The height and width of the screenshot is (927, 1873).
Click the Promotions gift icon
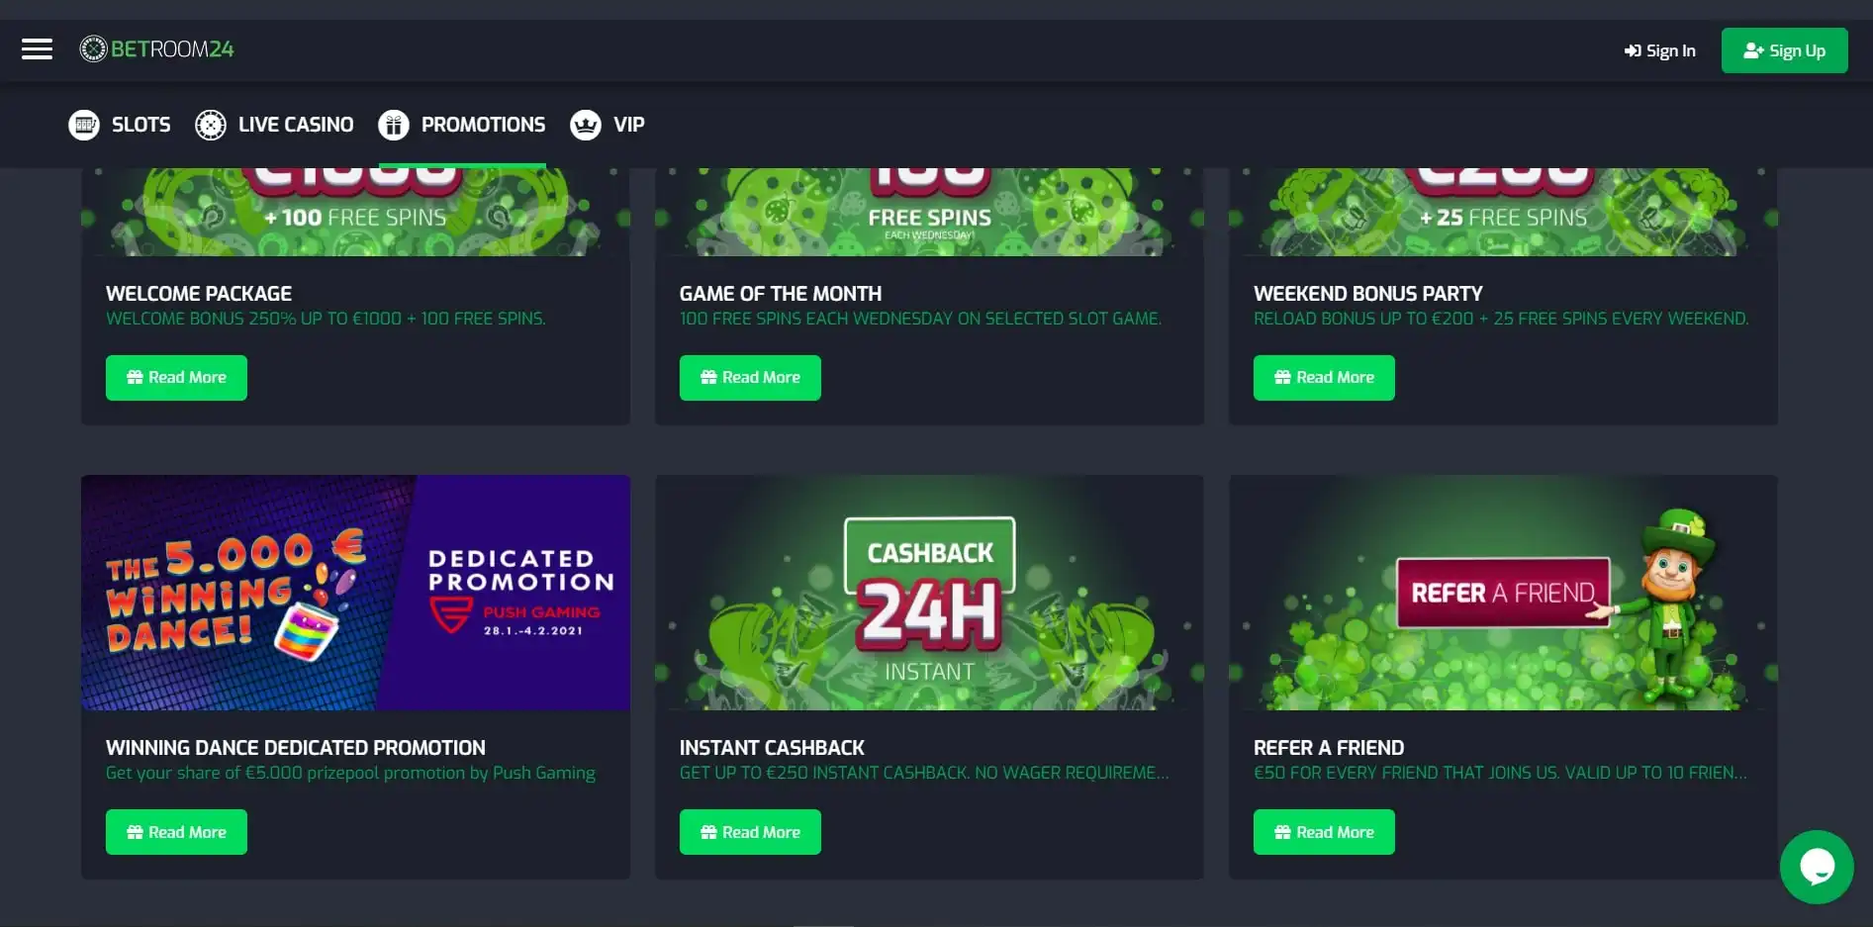coord(394,125)
